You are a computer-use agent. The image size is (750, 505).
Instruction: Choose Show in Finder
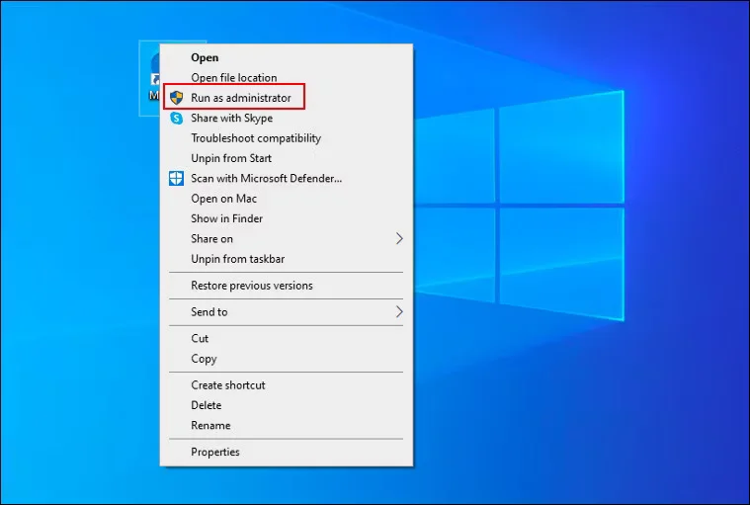(226, 218)
